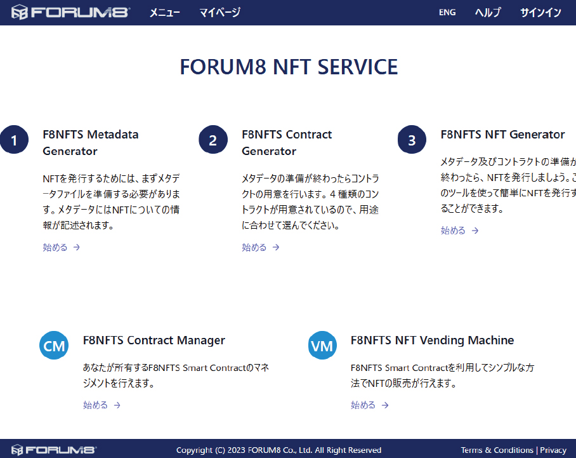Open the メニュー menu

164,13
